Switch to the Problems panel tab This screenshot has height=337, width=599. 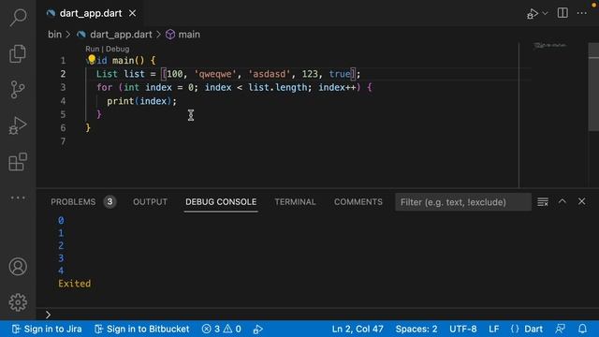pyautogui.click(x=73, y=202)
